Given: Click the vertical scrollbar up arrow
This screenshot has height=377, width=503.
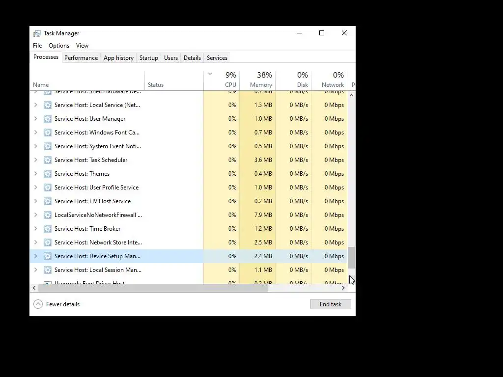Looking at the screenshot, I should [352, 96].
